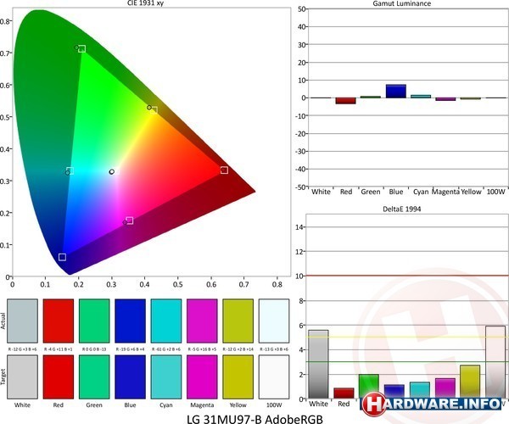This screenshot has width=509, height=424.
Task: Click the 'Target' row label
Action: 3,377
